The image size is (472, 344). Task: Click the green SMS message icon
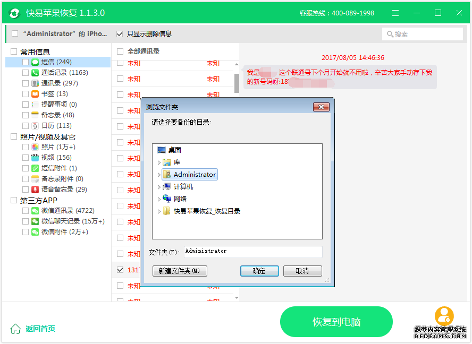point(35,62)
